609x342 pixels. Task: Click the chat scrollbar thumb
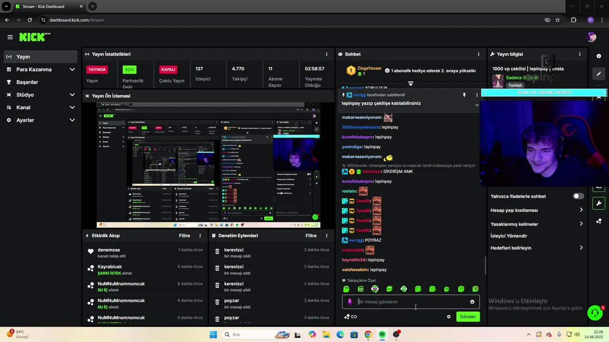[485, 266]
